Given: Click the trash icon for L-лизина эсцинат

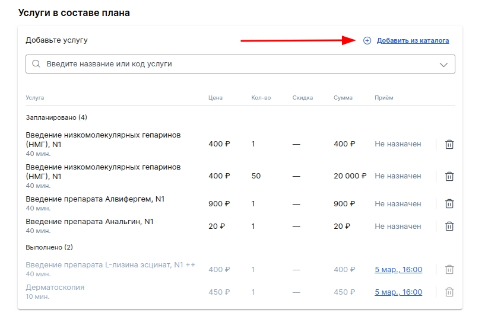Looking at the screenshot, I should point(449,269).
